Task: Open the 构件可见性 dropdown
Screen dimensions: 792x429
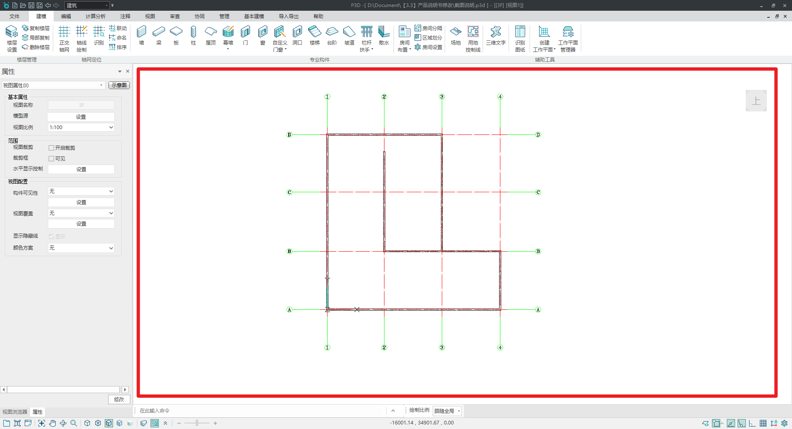Action: pyautogui.click(x=81, y=191)
